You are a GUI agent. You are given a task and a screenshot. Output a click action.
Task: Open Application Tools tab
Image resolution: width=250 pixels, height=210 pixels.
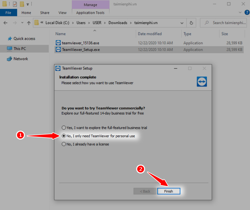pos(90,13)
